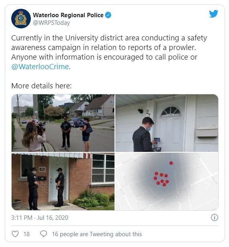This screenshot has height=247, width=229.
Task: Click the blue verified badge
Action: pyautogui.click(x=108, y=15)
